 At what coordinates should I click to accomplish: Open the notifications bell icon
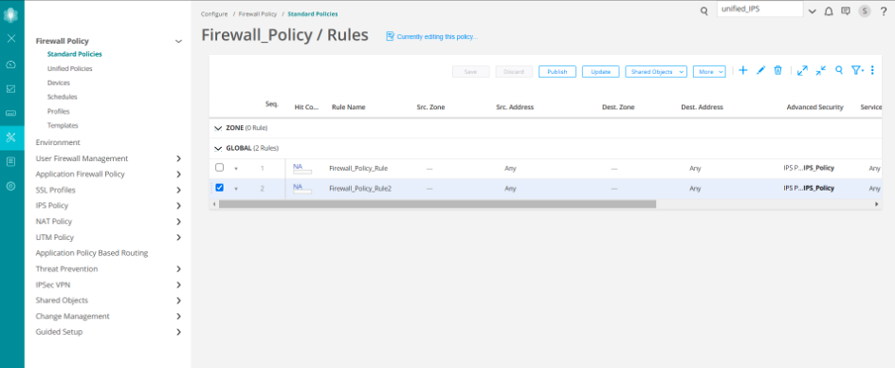829,10
